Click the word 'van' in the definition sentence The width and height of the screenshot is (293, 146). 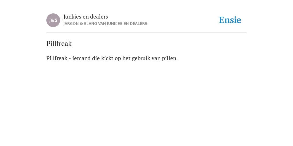(156, 58)
